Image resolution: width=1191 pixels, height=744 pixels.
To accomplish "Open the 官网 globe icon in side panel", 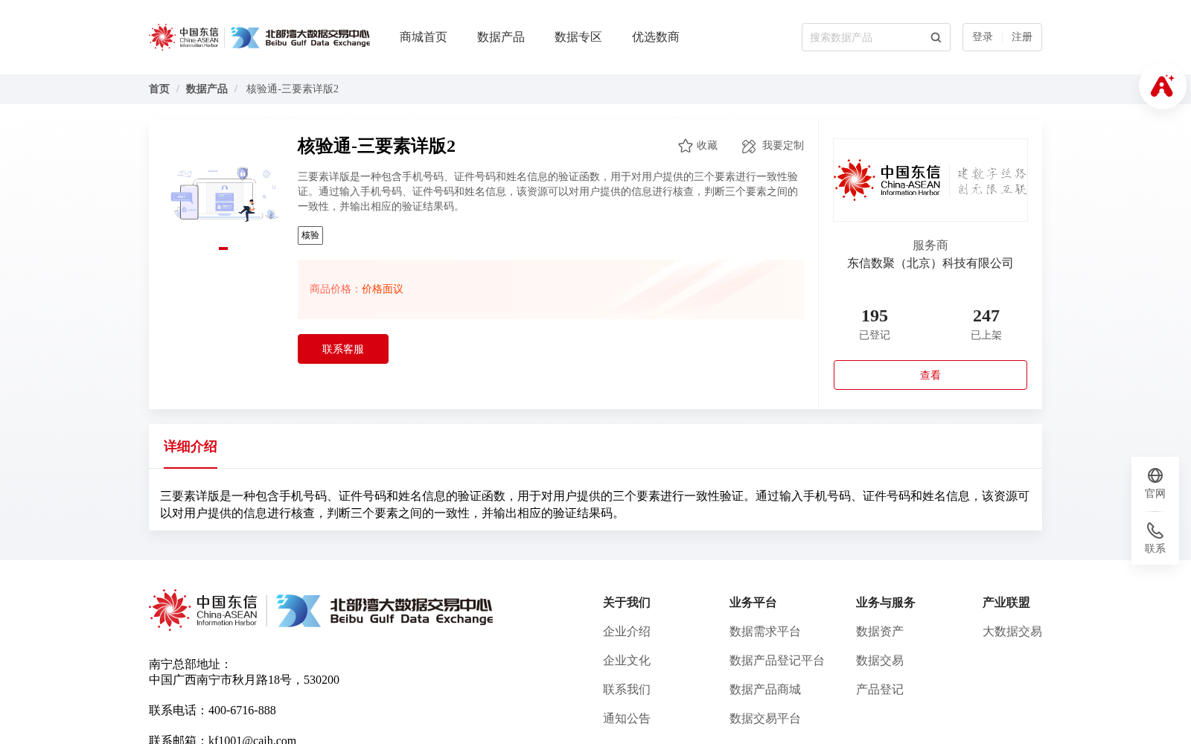I will pos(1155,475).
